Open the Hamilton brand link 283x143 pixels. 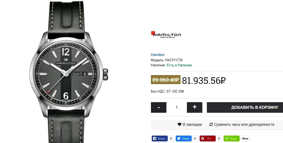(158, 55)
